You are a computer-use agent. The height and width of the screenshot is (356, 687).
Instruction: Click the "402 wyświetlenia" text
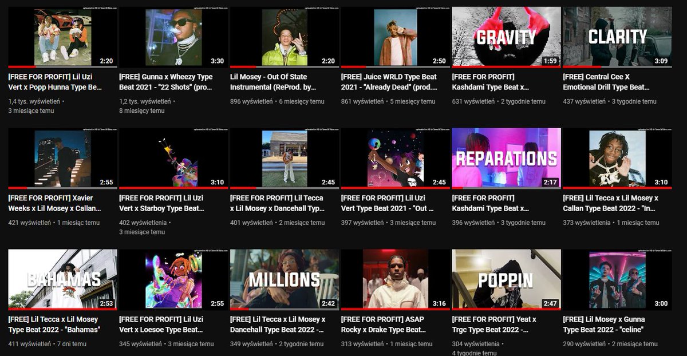click(143, 223)
